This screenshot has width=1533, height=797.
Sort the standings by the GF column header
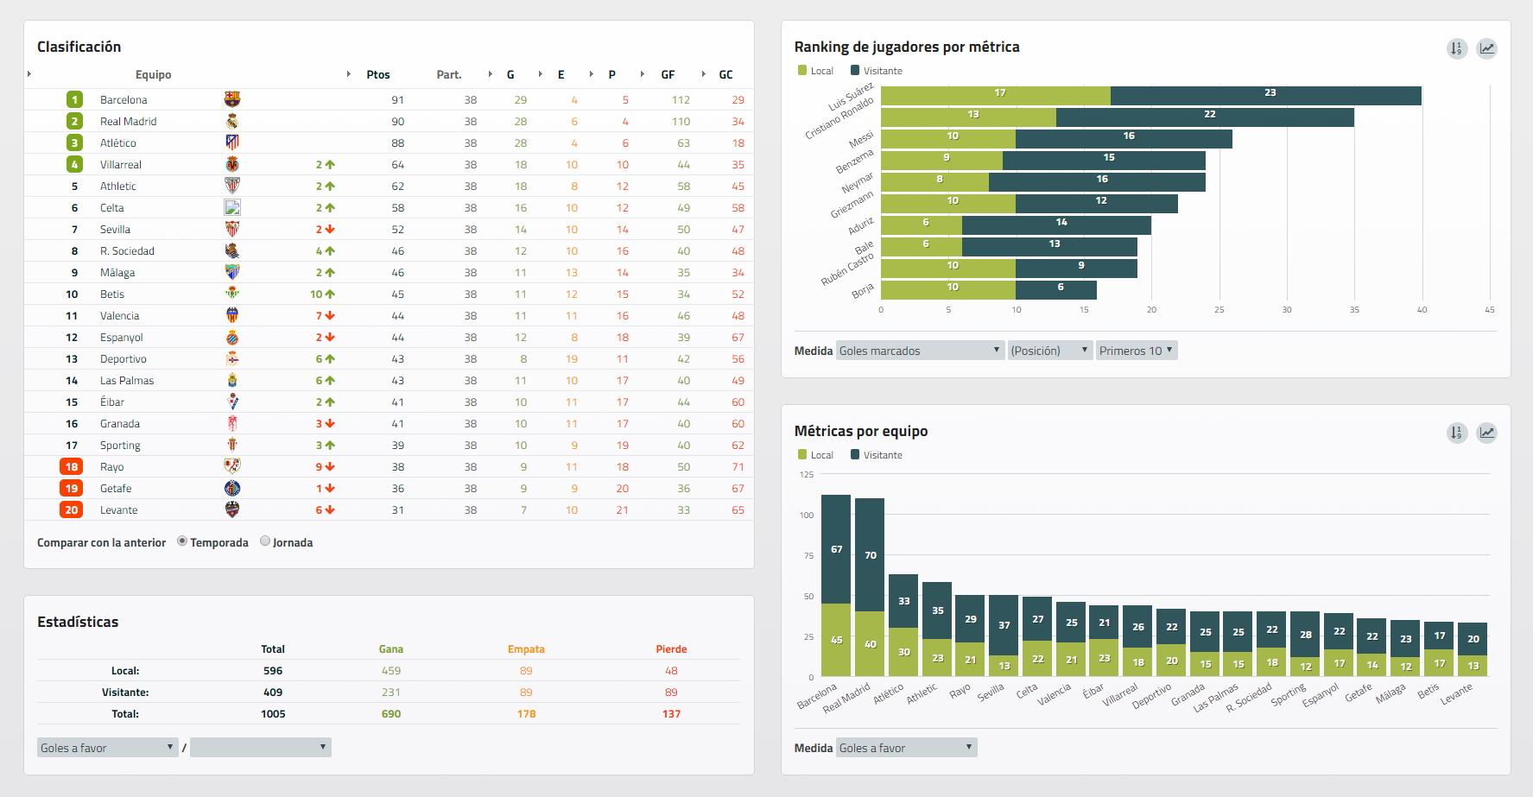(668, 75)
